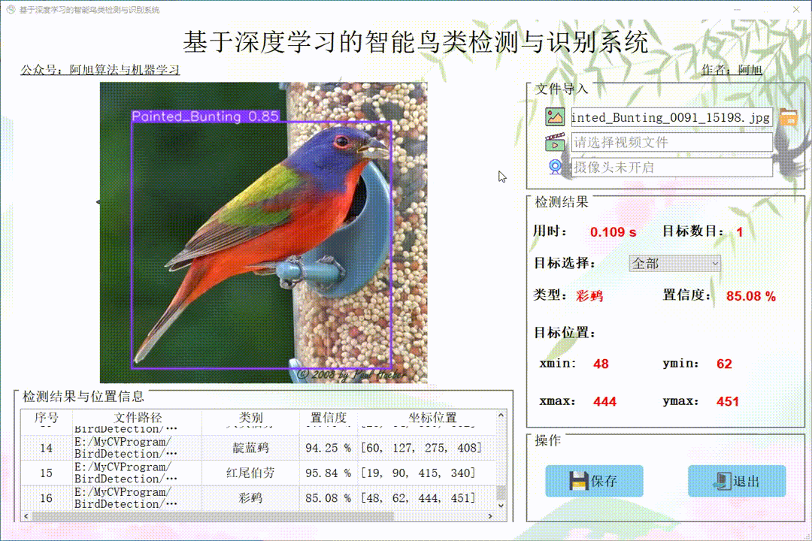The width and height of the screenshot is (812, 541).
Task: Click the video file clapperboard icon
Action: [x=555, y=142]
